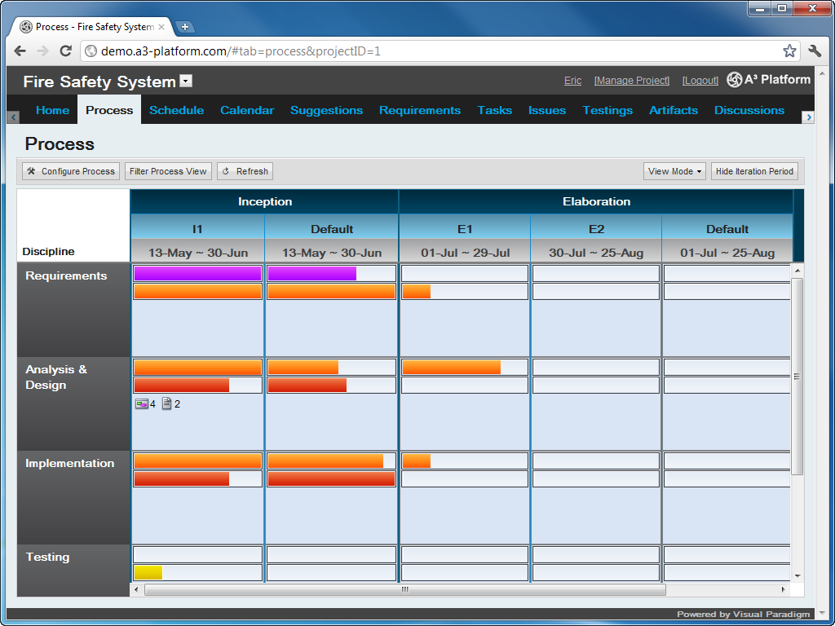Click the 30-Jul ~ 25-Aug date range
The width and height of the screenshot is (835, 626).
click(x=596, y=253)
